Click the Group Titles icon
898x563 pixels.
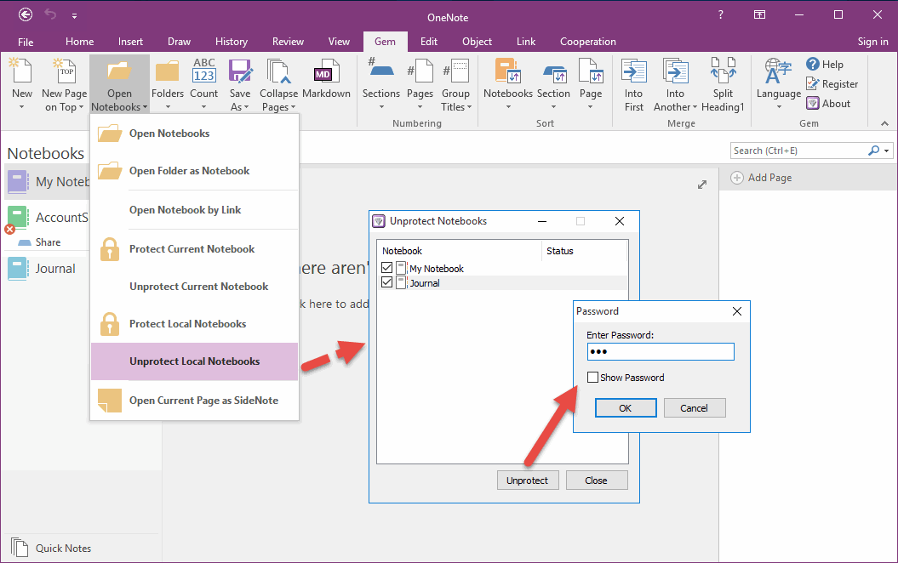pos(455,71)
